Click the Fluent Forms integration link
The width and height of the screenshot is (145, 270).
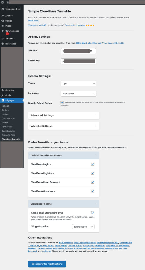point(61,245)
